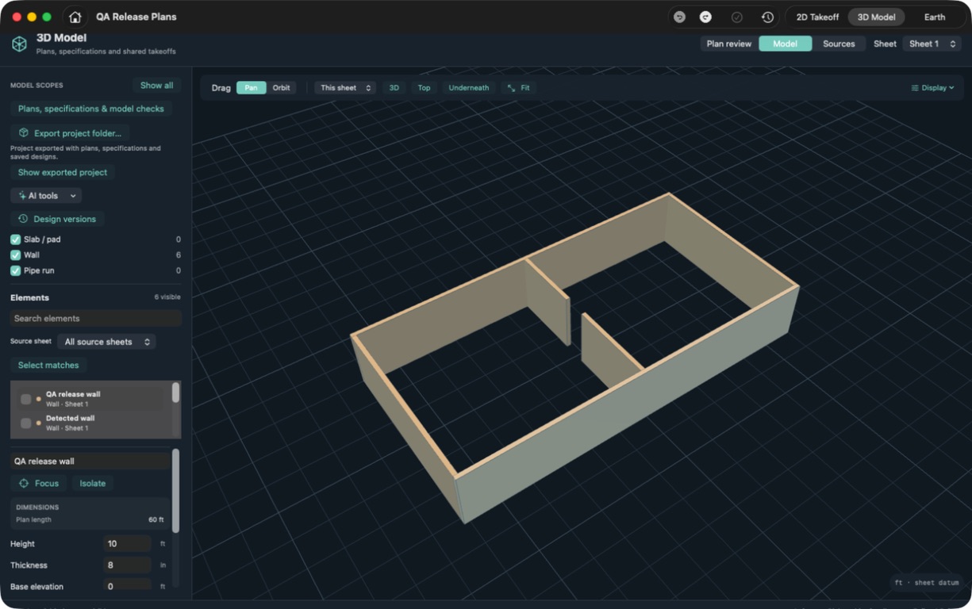Click the QA release wall name field

pyautogui.click(x=90, y=461)
